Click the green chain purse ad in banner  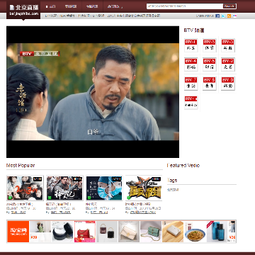point(151,232)
